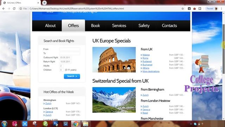Close the AirLines | Offers tab
The height and width of the screenshot is (127, 225).
[38, 3]
